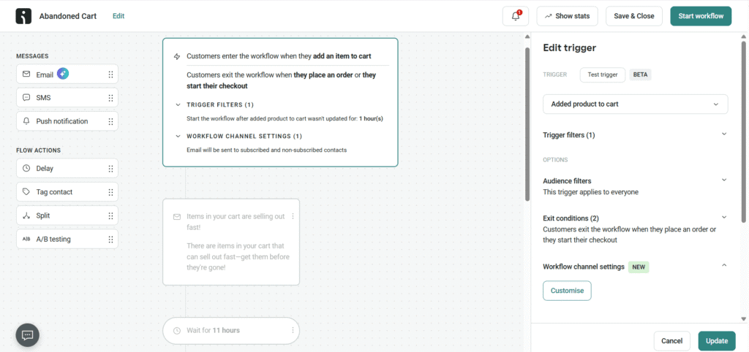Image resolution: width=749 pixels, height=352 pixels.
Task: Open the notifications bell
Action: pyautogui.click(x=516, y=16)
